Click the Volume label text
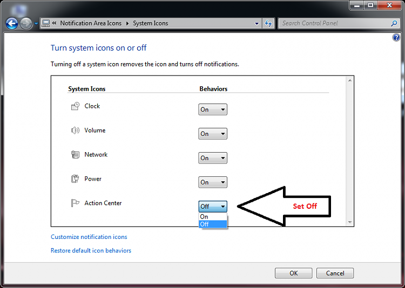 95,131
